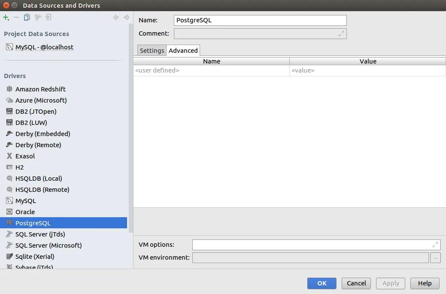Select the Derby (Embedded) driver

tap(64, 133)
